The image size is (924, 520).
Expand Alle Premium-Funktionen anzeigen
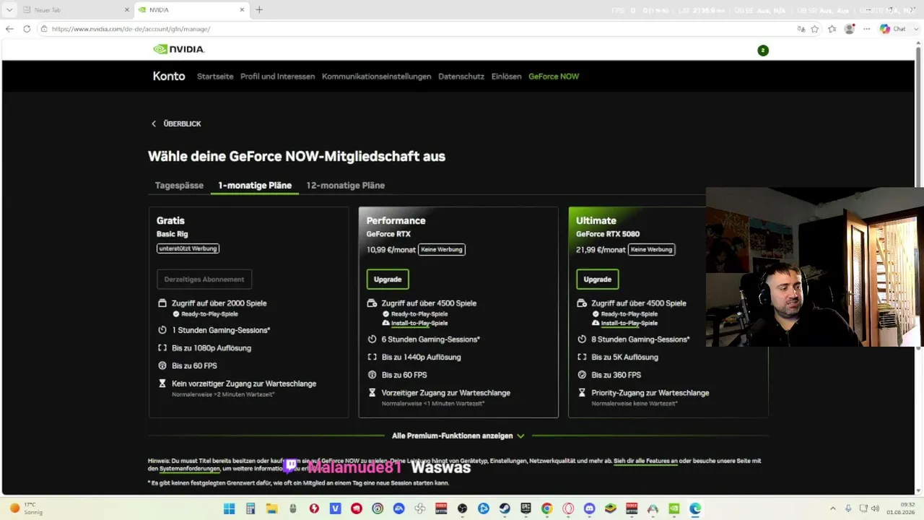point(458,436)
